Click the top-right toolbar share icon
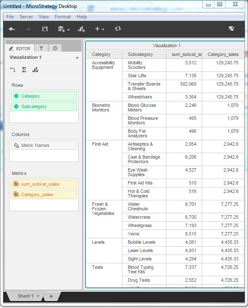Image resolution: width=248 pixels, height=308 pixels. (232, 29)
